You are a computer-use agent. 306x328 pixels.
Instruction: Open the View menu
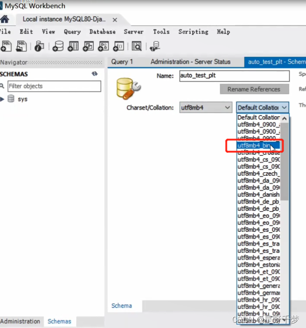point(48,32)
